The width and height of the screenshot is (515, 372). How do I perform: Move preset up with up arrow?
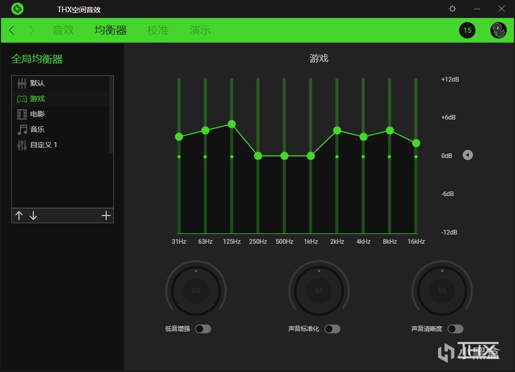(x=19, y=216)
